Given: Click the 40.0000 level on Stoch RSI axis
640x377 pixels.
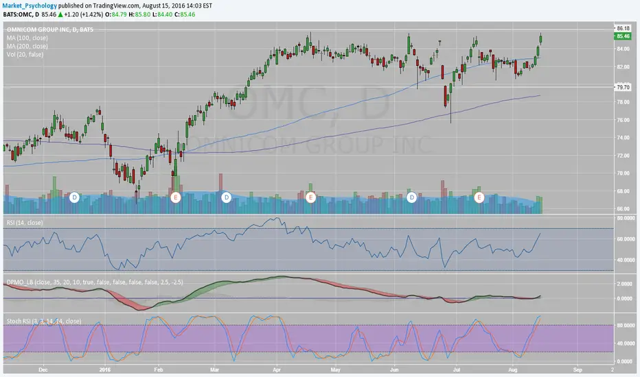Looking at the screenshot, I should [626, 343].
